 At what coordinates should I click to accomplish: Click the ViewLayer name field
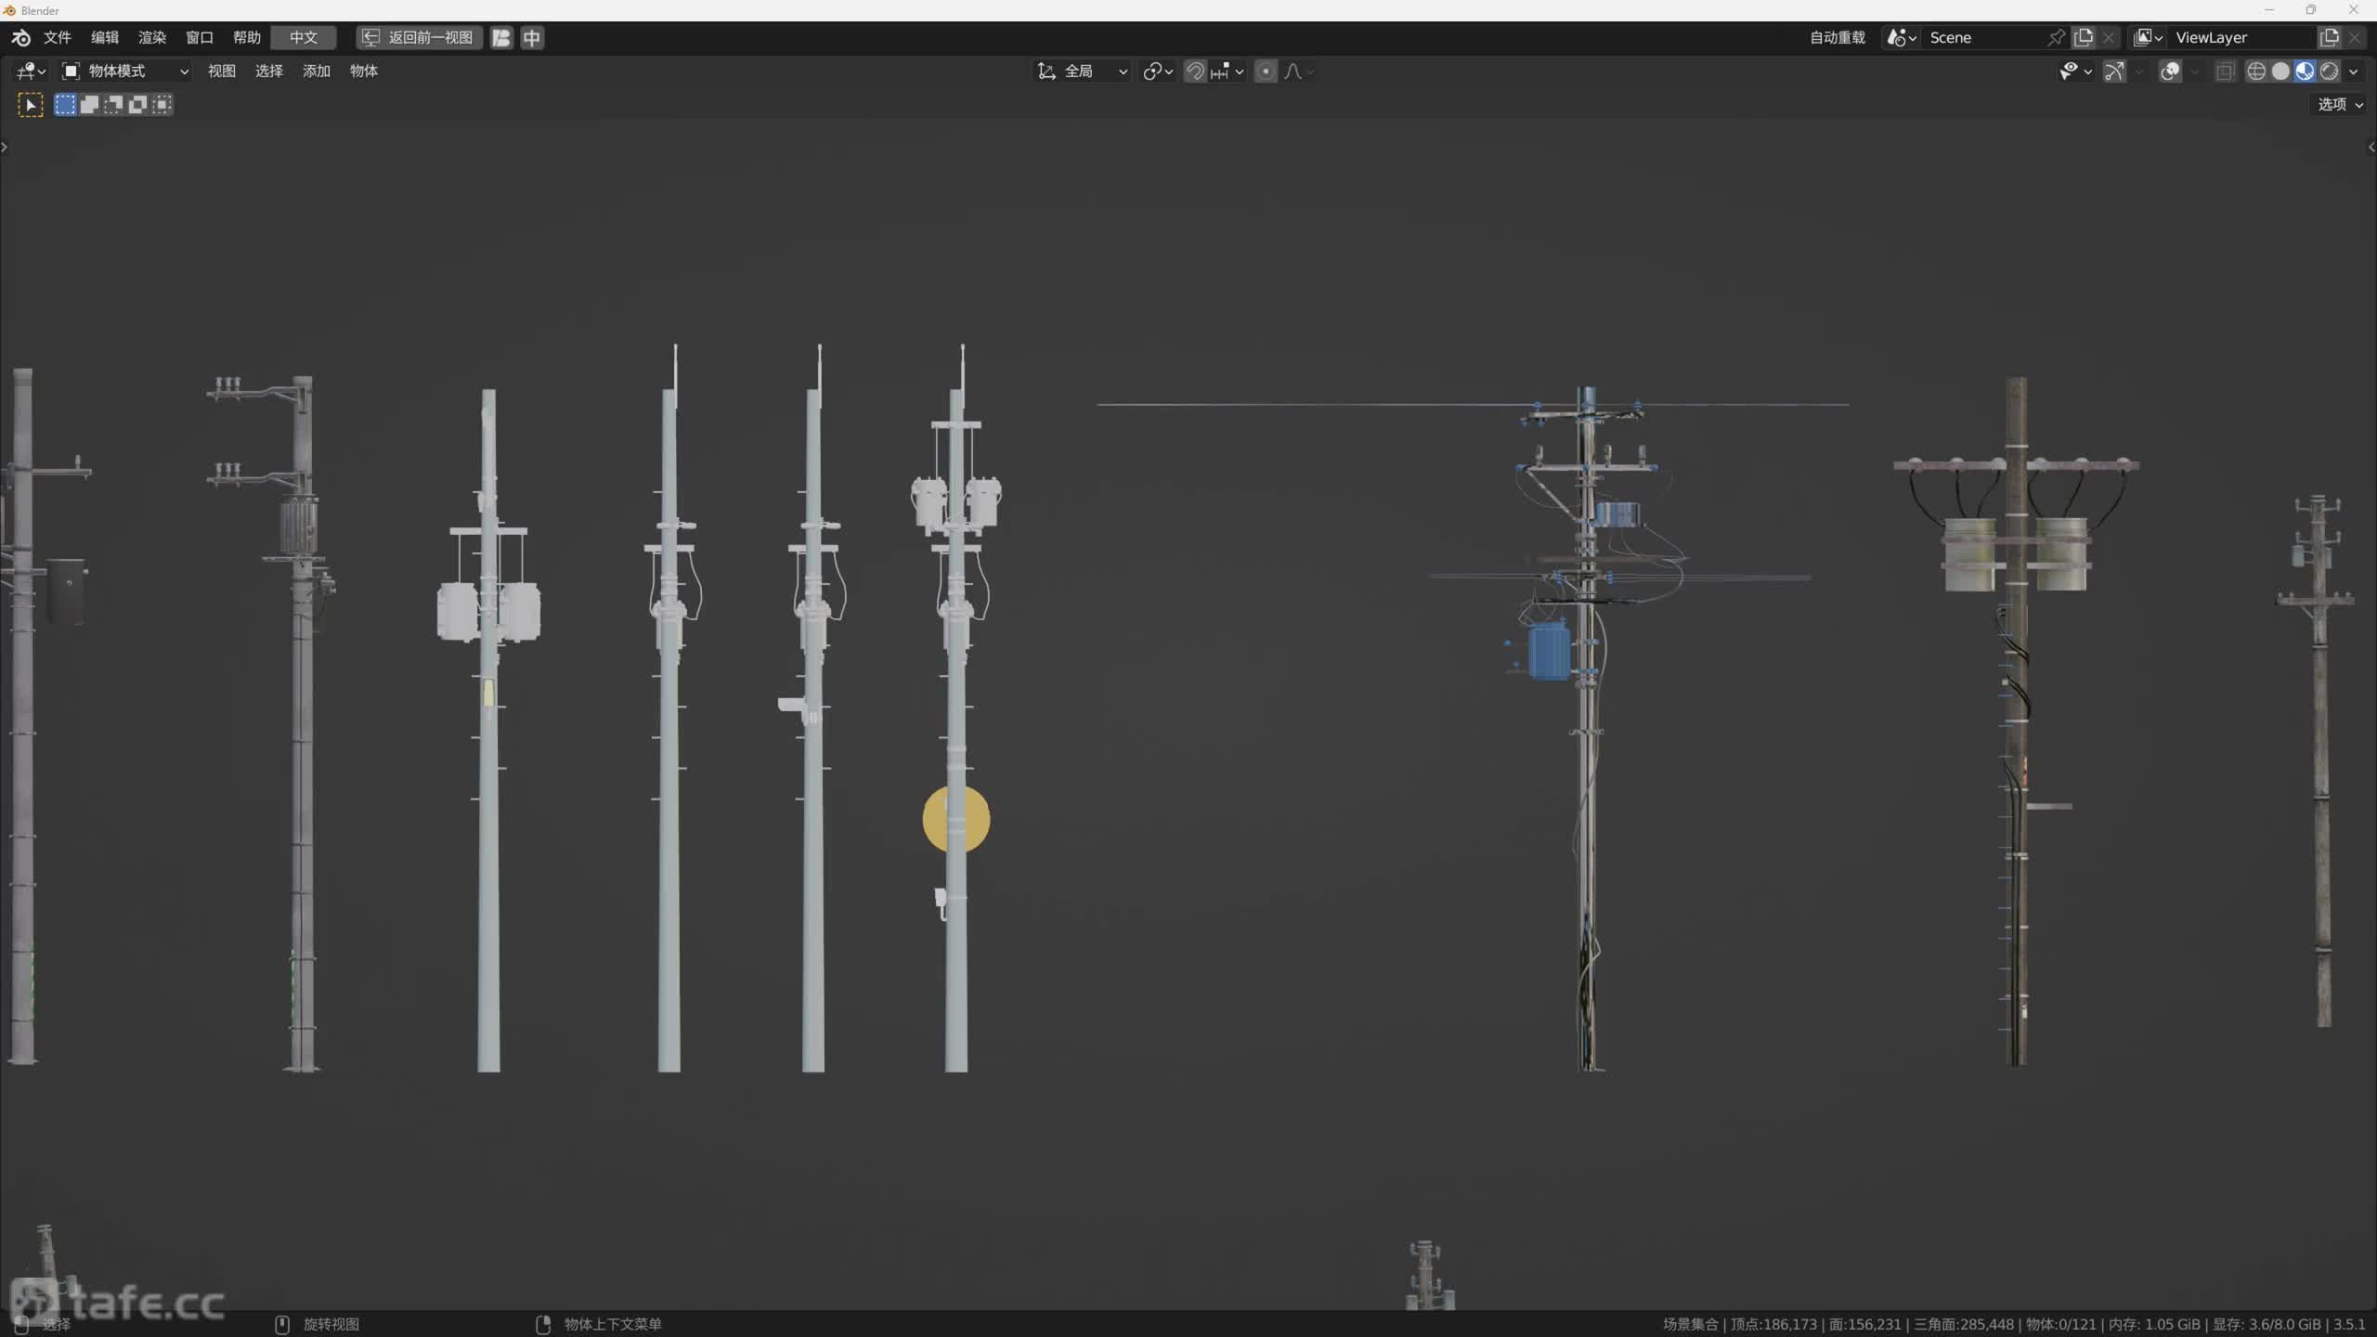(2242, 37)
